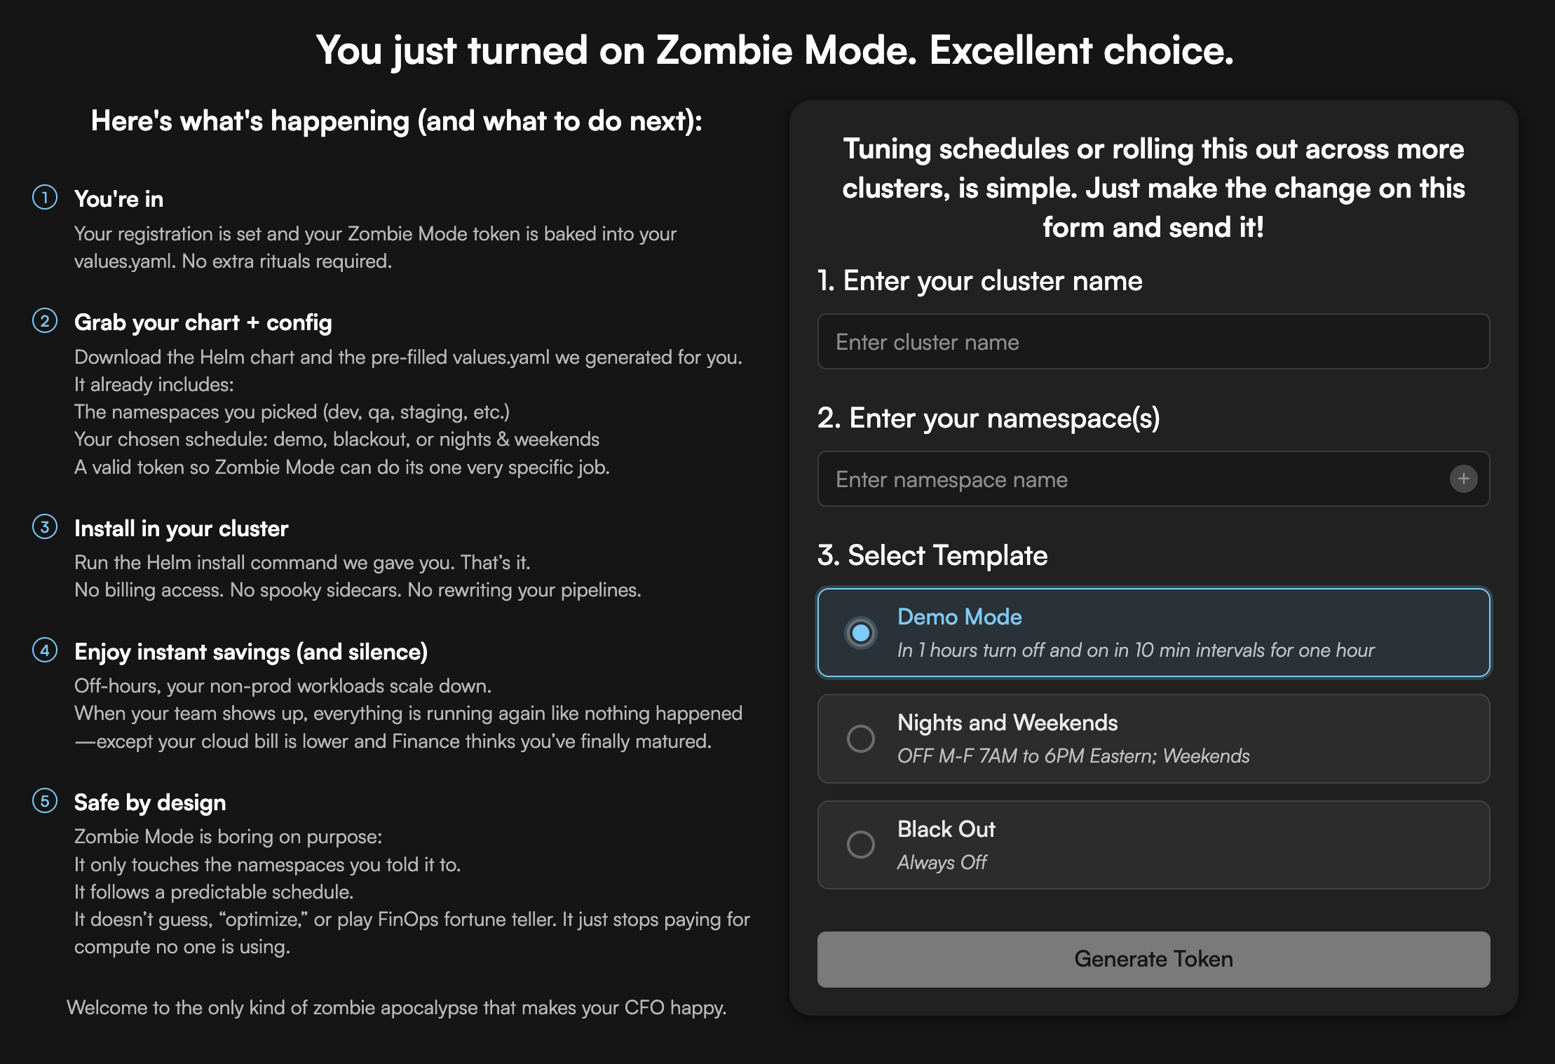This screenshot has width=1555, height=1064.
Task: Click the step 5 numbered icon
Action: (45, 801)
